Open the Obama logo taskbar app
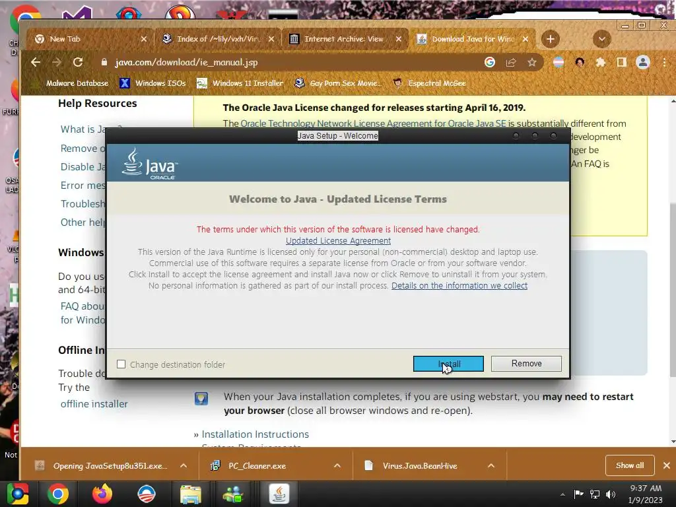The image size is (676, 507). tap(146, 494)
